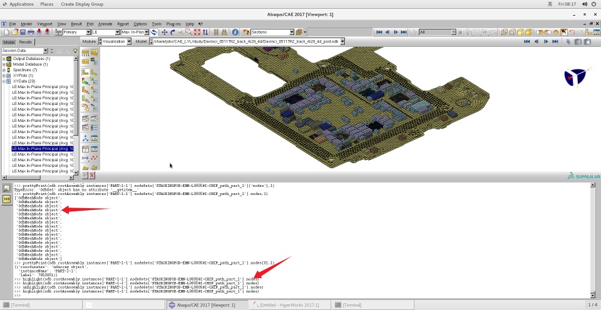Open the Query information icon
Viewport: 601px width, 310px height.
(235, 32)
